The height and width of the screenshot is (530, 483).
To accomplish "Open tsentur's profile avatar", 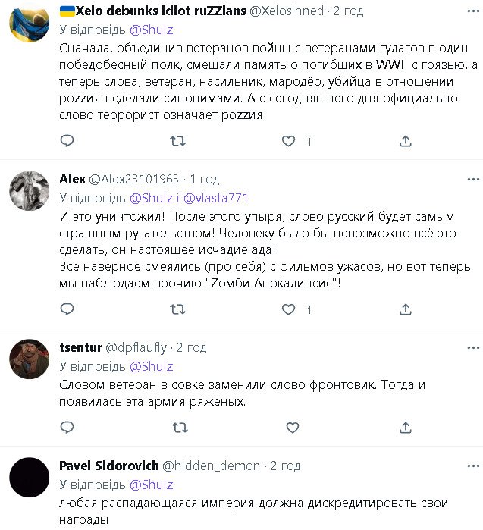I will pos(30,358).
